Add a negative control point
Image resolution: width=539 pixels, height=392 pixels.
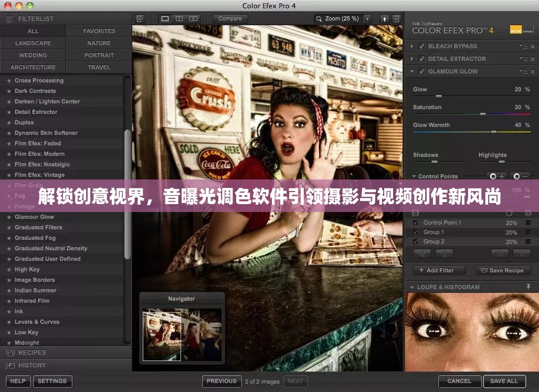point(520,176)
